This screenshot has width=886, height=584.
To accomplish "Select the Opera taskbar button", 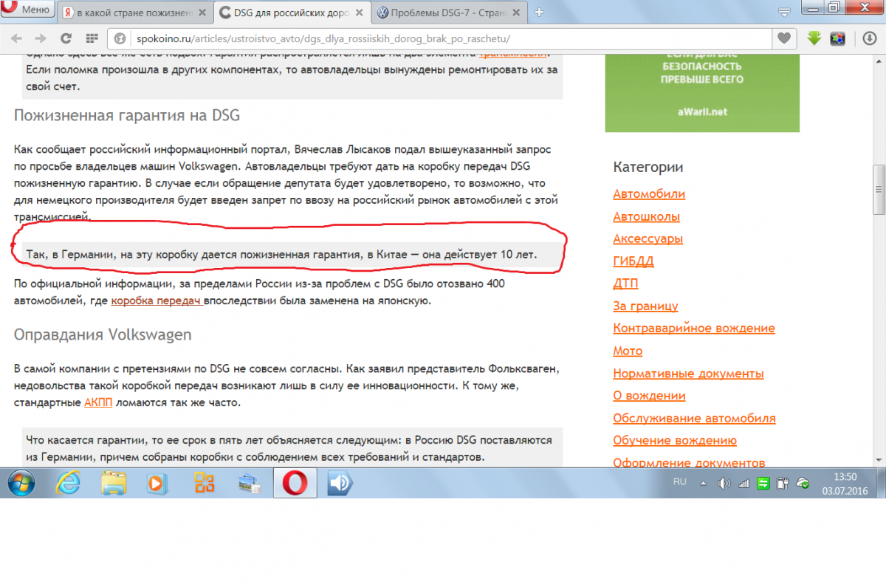I will click(x=295, y=483).
